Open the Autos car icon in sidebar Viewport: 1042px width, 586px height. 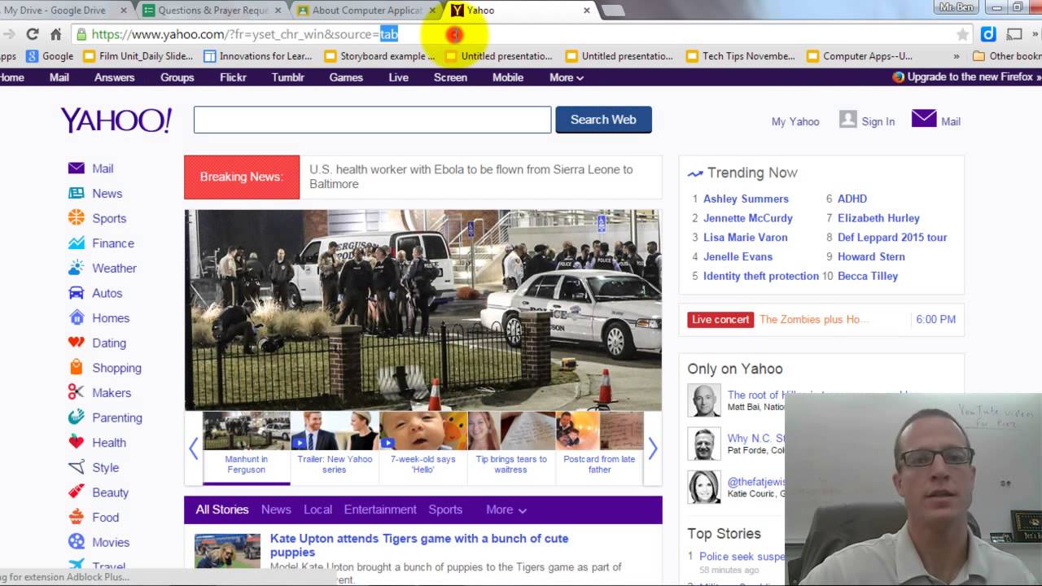(x=77, y=293)
